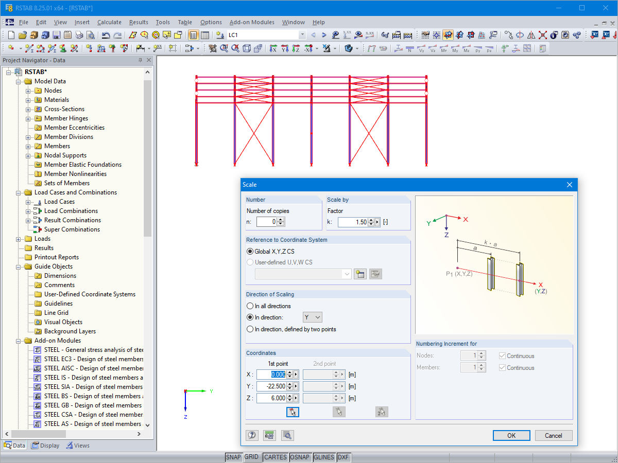Click the OK button in Scale dialog
This screenshot has height=463, width=618.
click(x=511, y=435)
